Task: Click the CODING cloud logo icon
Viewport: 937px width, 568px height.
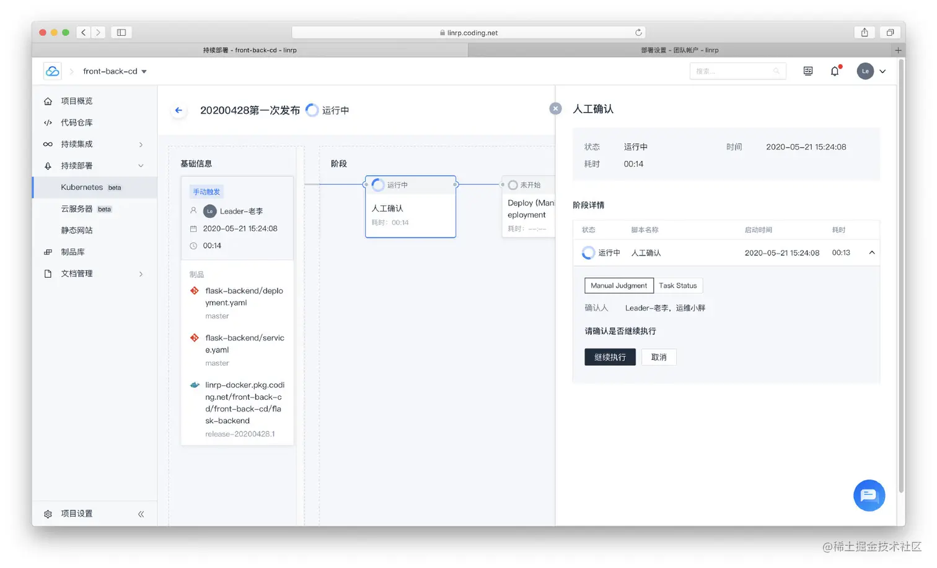Action: [x=53, y=71]
